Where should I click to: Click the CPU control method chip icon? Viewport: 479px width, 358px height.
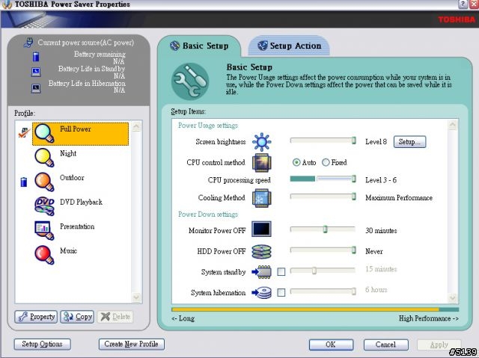point(261,163)
